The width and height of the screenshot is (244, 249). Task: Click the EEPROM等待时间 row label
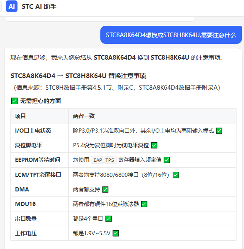pos(37,160)
